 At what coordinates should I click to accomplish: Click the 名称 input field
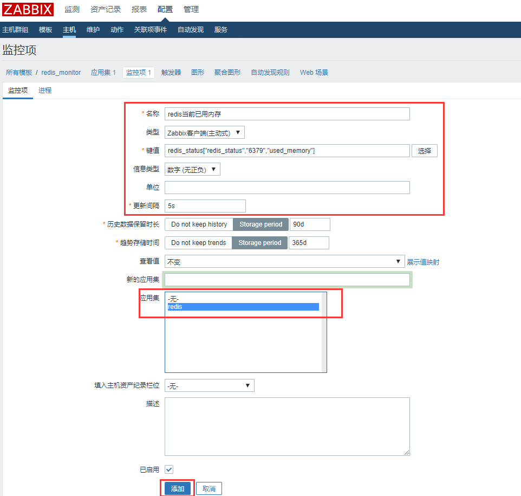click(287, 114)
